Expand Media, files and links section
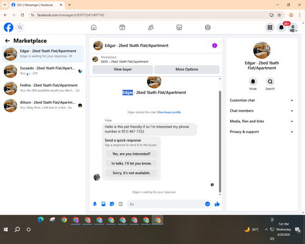The height and width of the screenshot is (244, 305). [262, 121]
